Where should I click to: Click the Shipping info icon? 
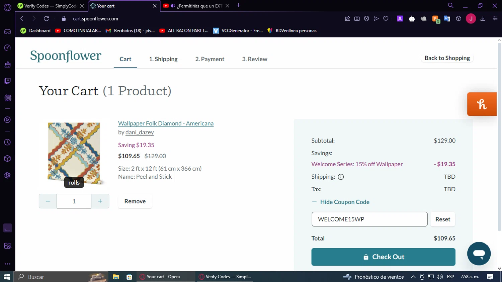pos(341,177)
